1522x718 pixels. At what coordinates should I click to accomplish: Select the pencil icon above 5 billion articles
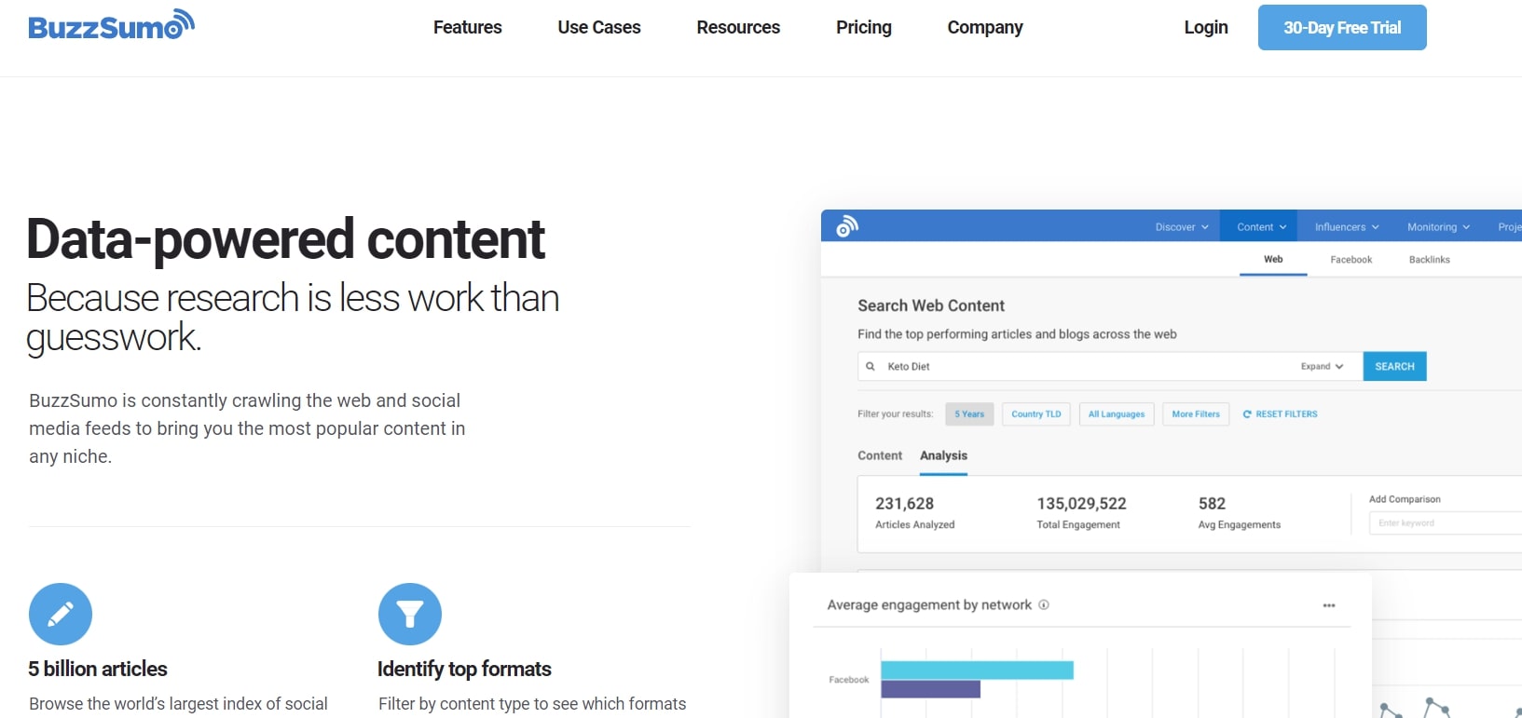tap(60, 613)
